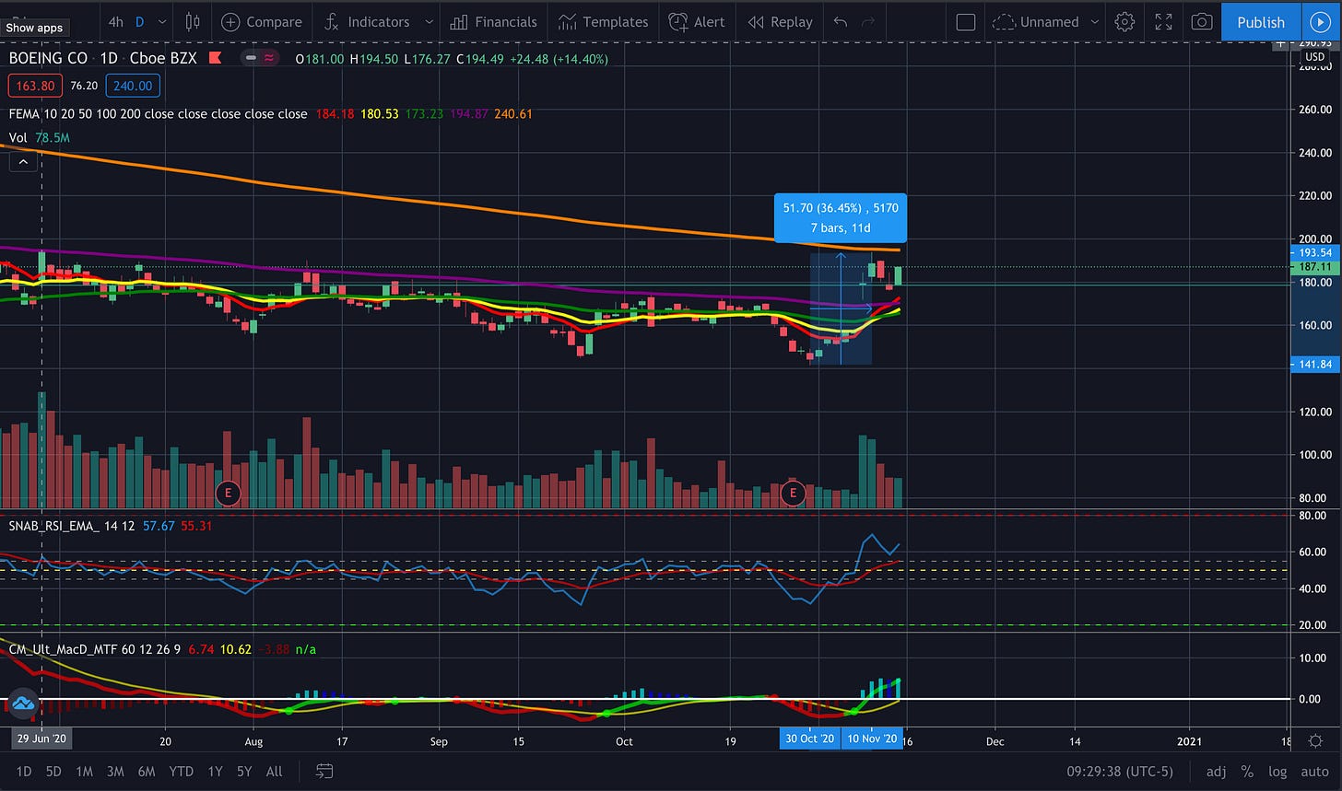This screenshot has width=1342, height=791.
Task: Click the SNAB_RSI_EMA_ indicator legend
Action: point(72,525)
